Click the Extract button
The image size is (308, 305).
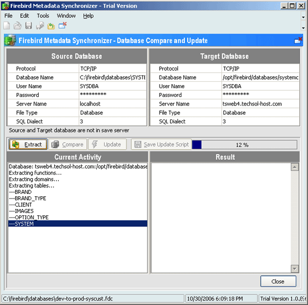click(x=28, y=144)
